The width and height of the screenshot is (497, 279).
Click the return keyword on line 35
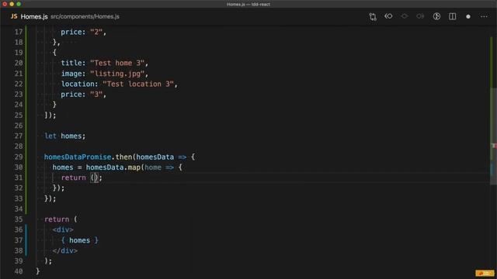(x=57, y=219)
